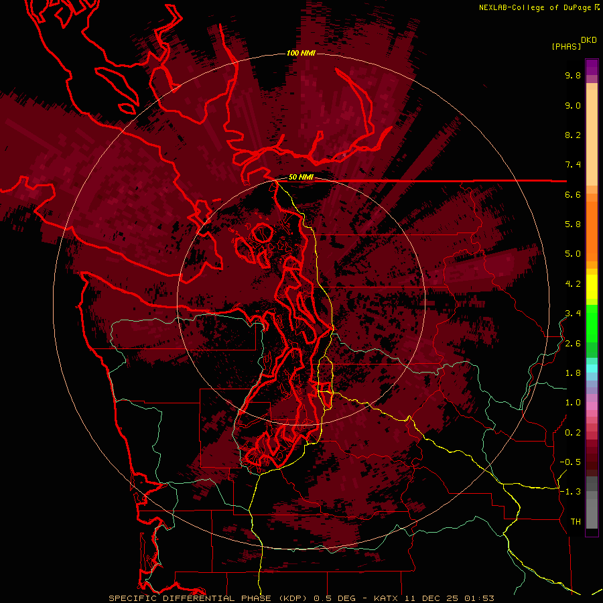Click the 01:53 timestamp
This screenshot has height=603, width=603.
479,598
